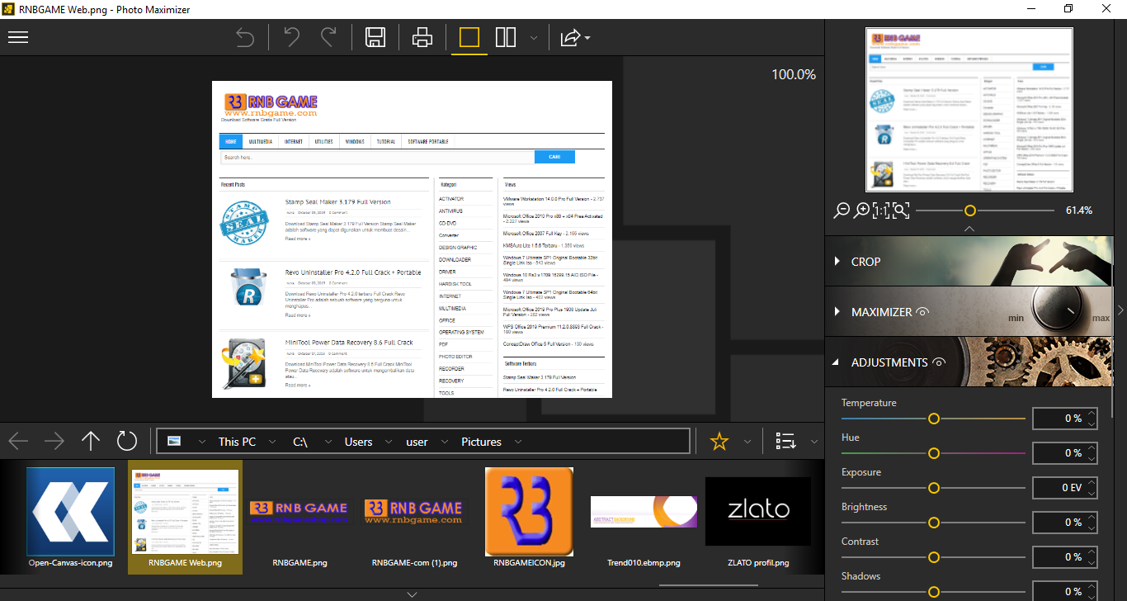The width and height of the screenshot is (1127, 601).
Task: Open dropdown arrow after This PC
Action: click(273, 442)
